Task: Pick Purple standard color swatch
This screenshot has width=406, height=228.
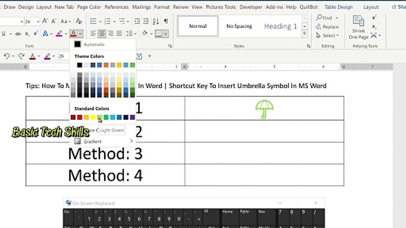Action: click(x=132, y=117)
